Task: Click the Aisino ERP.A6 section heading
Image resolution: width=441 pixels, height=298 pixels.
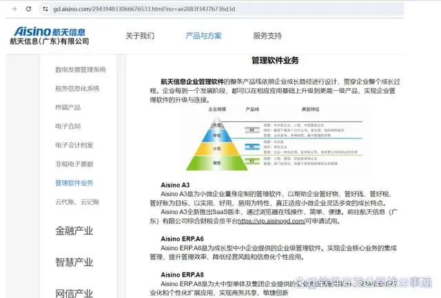Action: tap(182, 239)
